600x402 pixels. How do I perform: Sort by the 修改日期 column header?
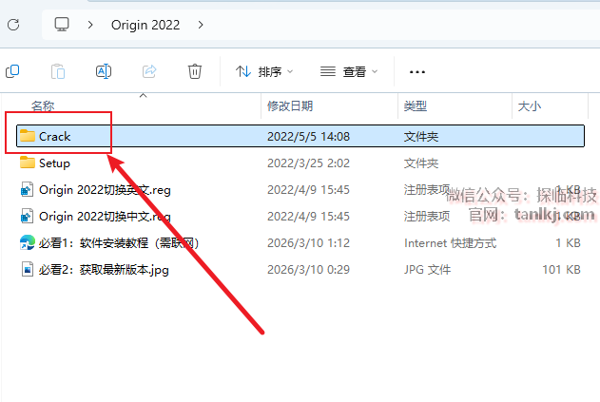coord(290,105)
